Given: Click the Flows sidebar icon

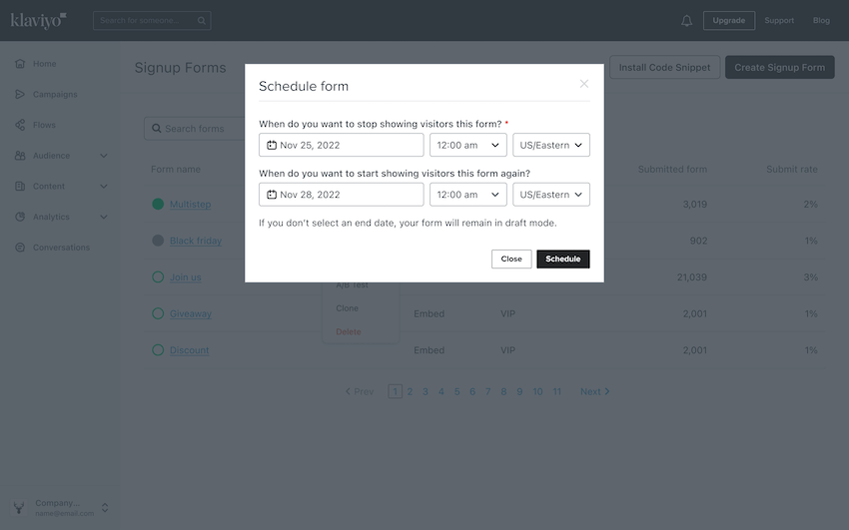Looking at the screenshot, I should pyautogui.click(x=20, y=125).
